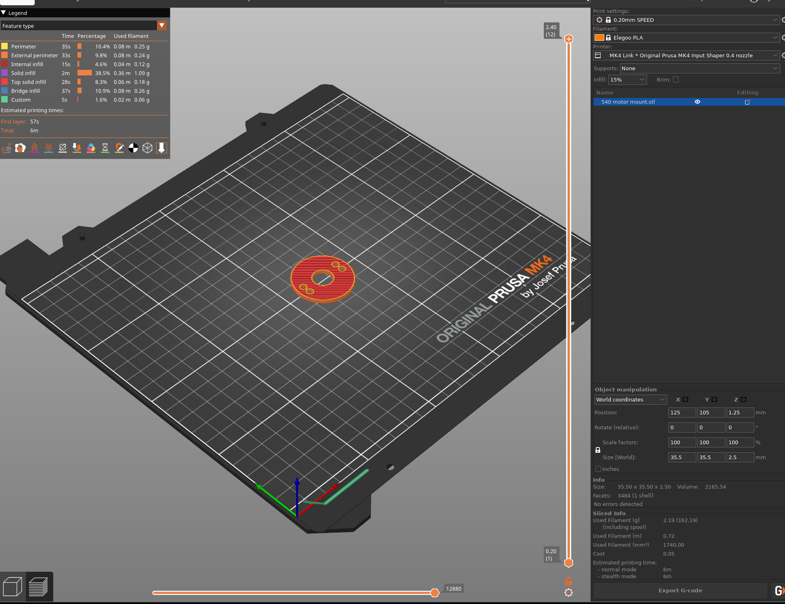Hide the 540 motor mount.stl object
Screen dimensions: 785x604
(697, 102)
